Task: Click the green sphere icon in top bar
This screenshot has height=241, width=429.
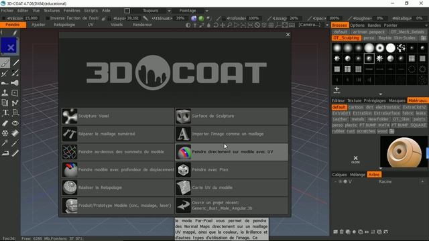Action: click(201, 18)
